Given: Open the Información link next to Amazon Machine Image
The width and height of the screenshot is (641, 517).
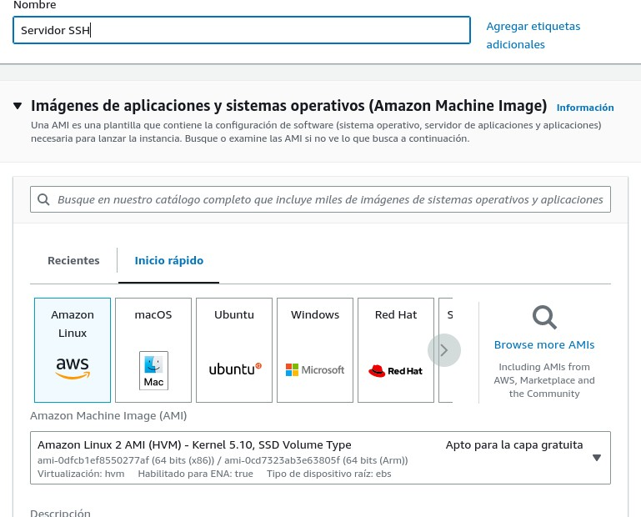Looking at the screenshot, I should click(x=585, y=108).
